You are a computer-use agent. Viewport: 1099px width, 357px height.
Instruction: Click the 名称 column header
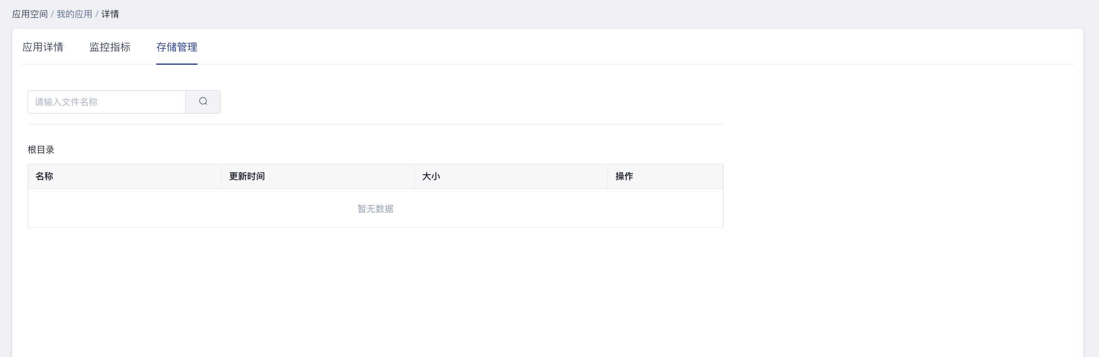click(44, 176)
